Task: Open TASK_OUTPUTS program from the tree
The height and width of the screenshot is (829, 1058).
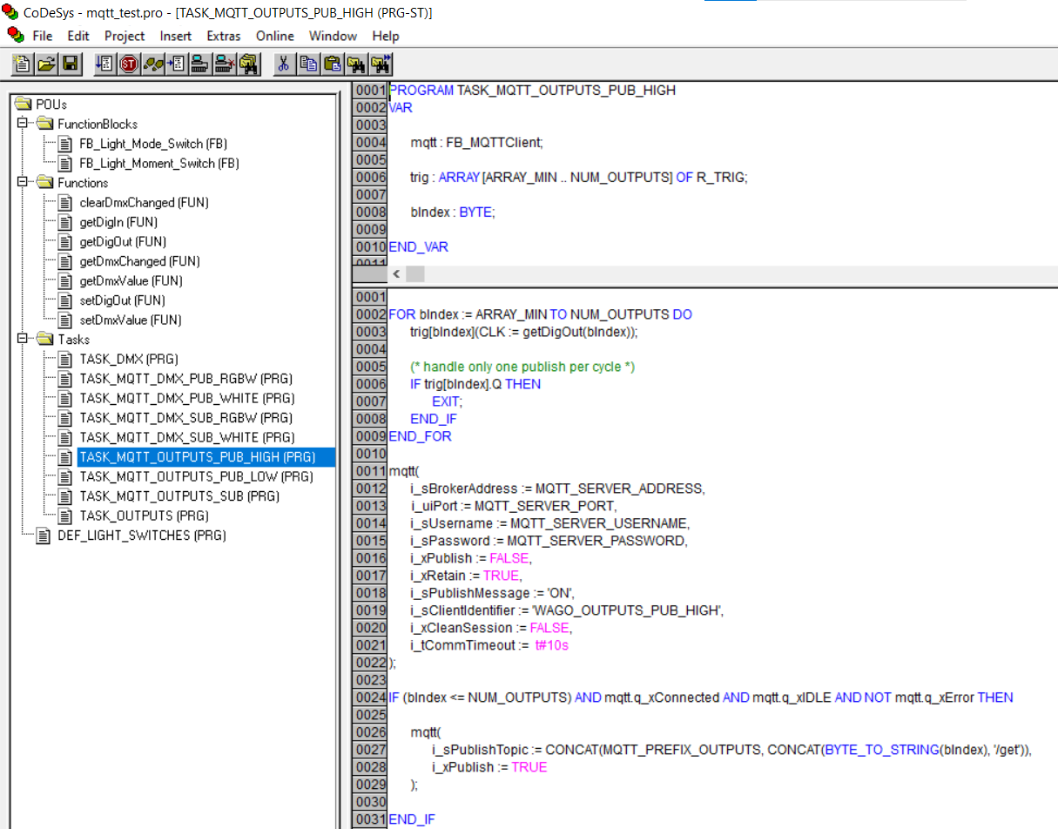Action: (x=138, y=516)
